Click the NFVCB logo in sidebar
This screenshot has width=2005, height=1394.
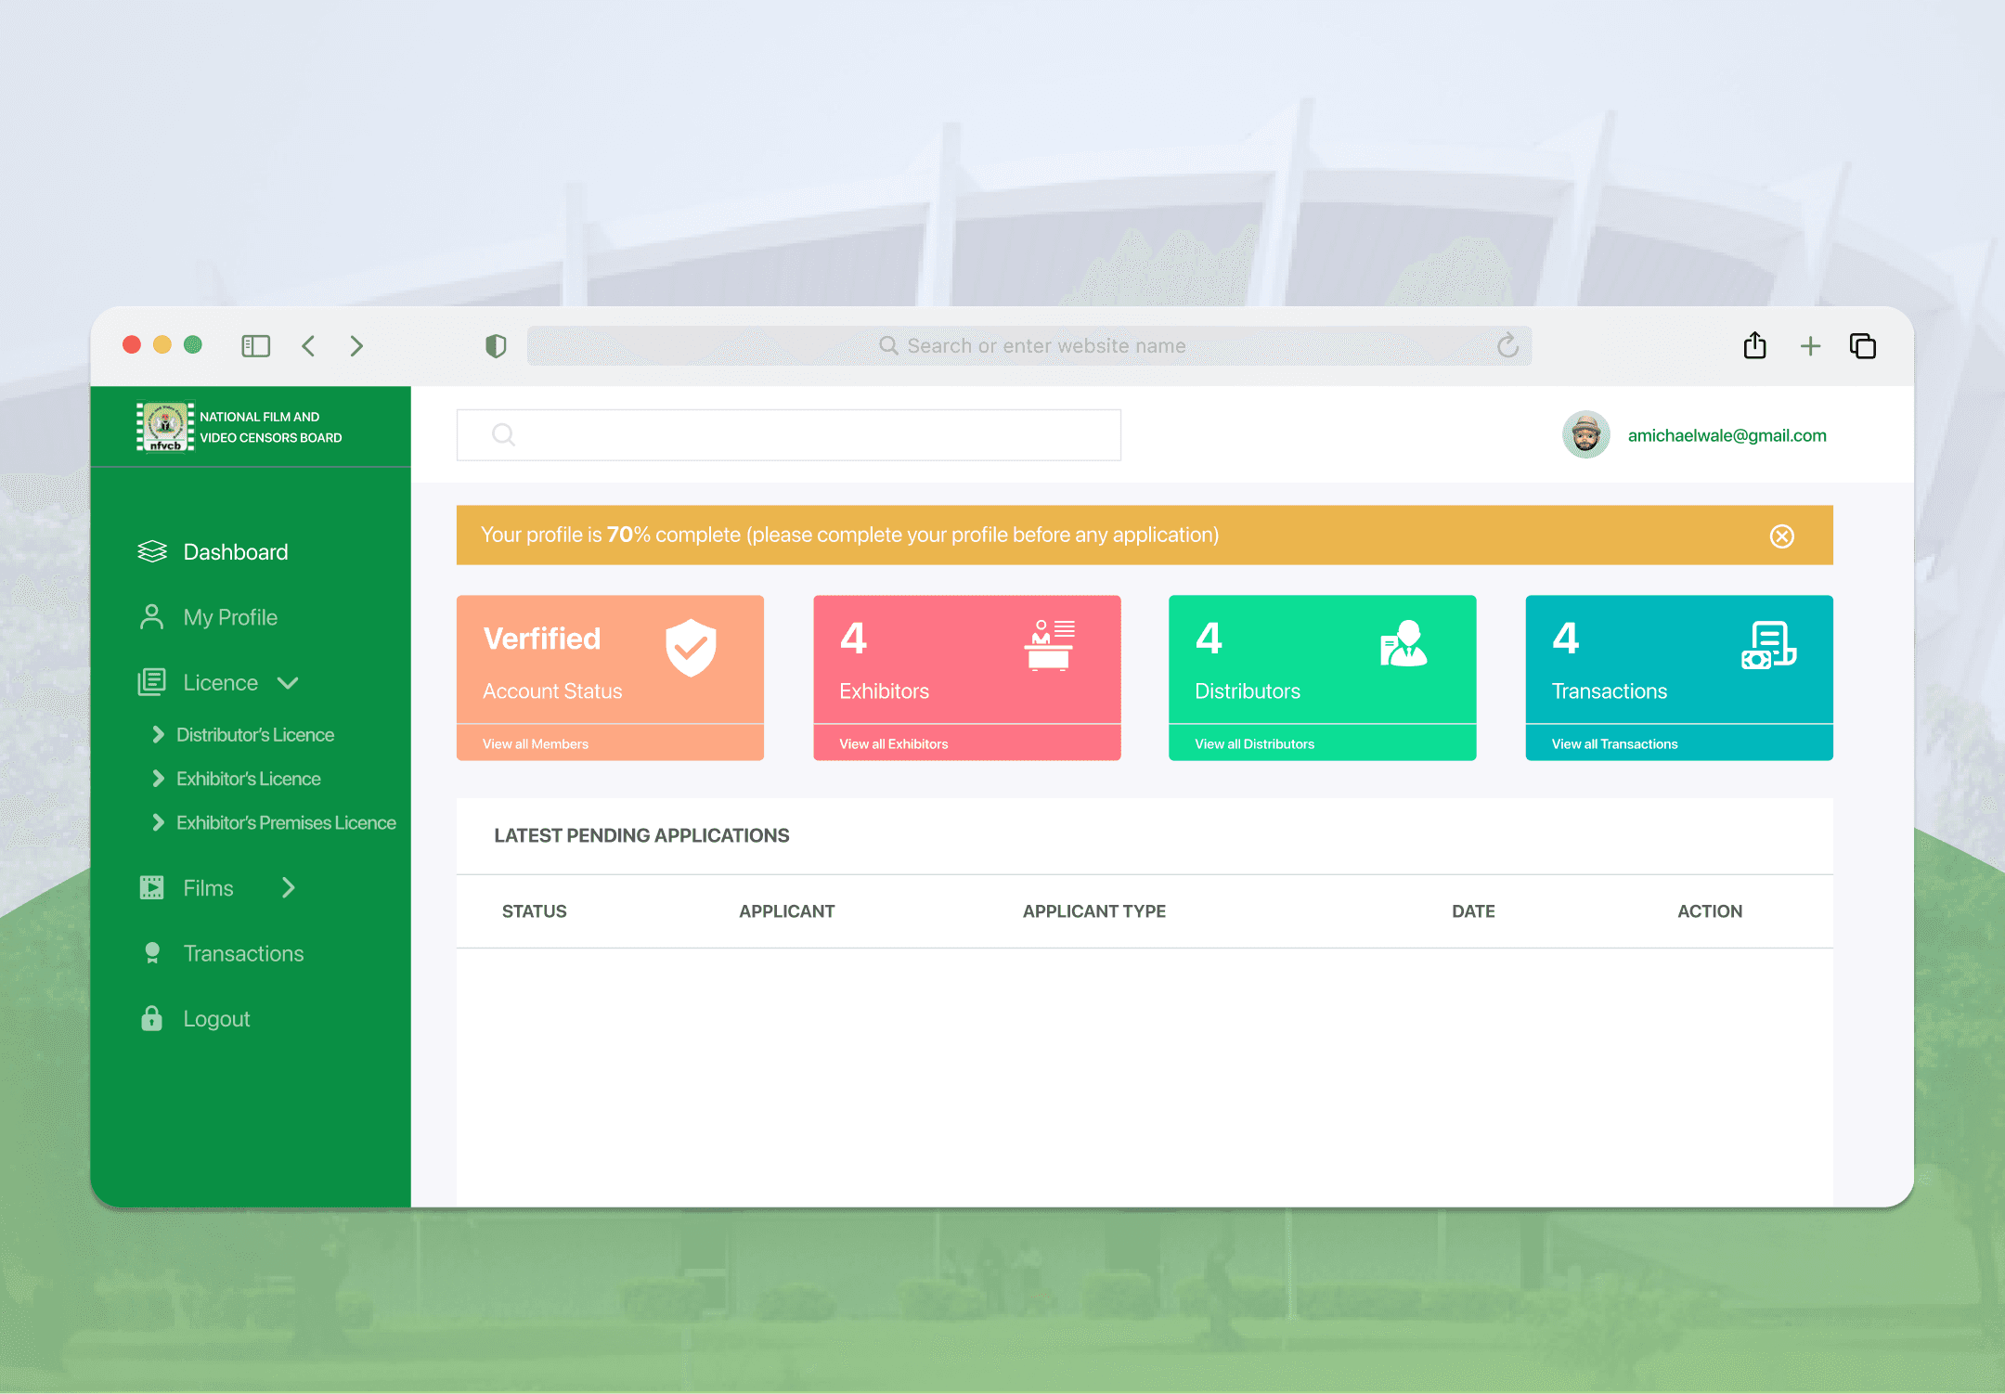coord(165,427)
